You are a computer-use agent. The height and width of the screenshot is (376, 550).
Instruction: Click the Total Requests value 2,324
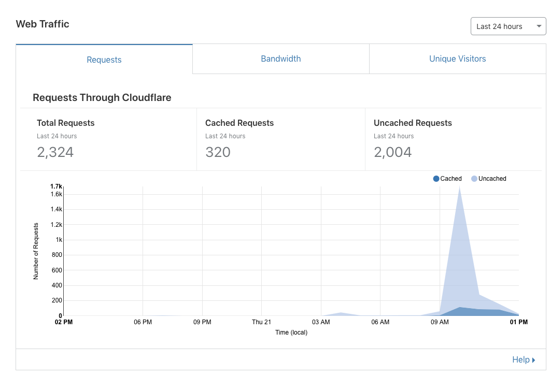tap(55, 152)
